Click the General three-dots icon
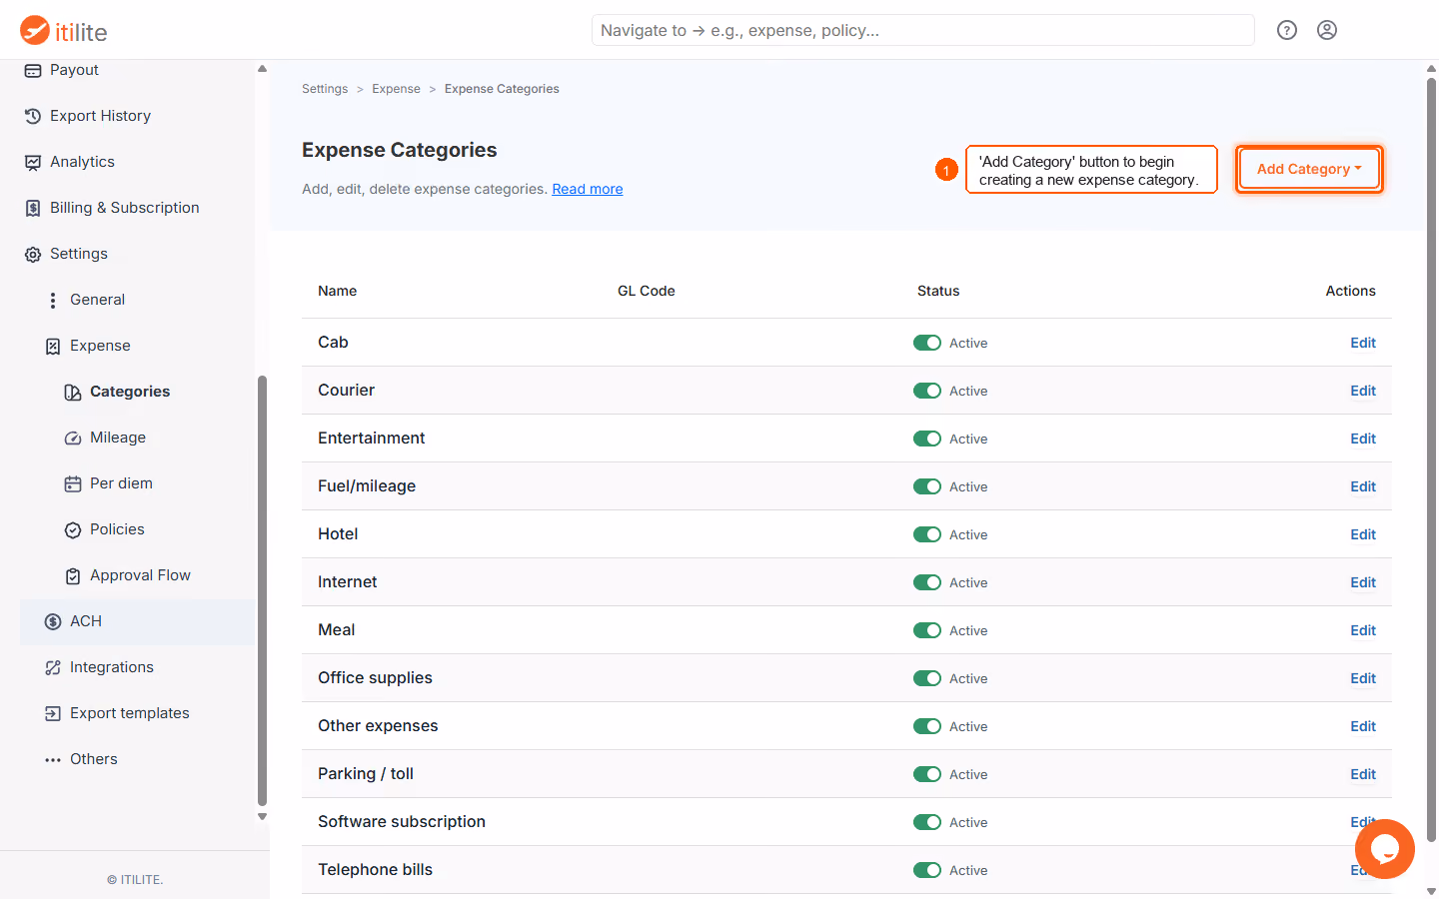Viewport: 1439px width, 899px height. tap(53, 300)
